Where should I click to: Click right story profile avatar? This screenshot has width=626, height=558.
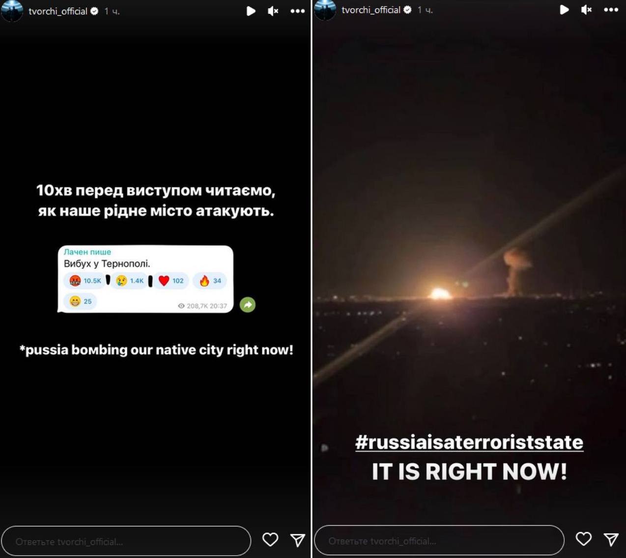[325, 9]
